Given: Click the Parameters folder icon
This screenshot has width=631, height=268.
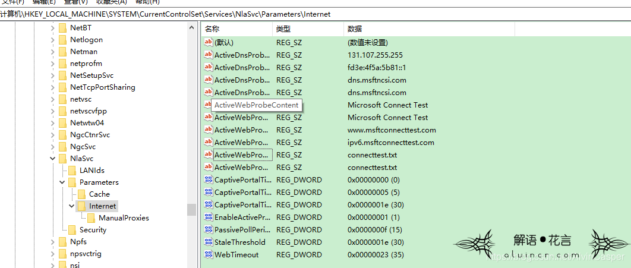Looking at the screenshot, I should (72, 182).
